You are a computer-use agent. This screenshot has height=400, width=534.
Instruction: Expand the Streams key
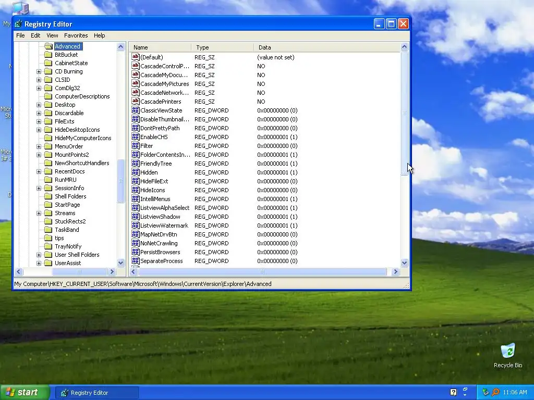point(39,213)
